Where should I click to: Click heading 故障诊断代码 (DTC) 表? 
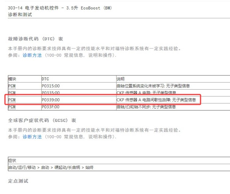(x=36, y=39)
